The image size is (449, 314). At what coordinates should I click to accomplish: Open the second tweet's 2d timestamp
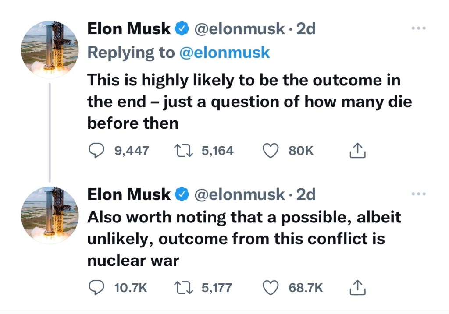(x=306, y=194)
